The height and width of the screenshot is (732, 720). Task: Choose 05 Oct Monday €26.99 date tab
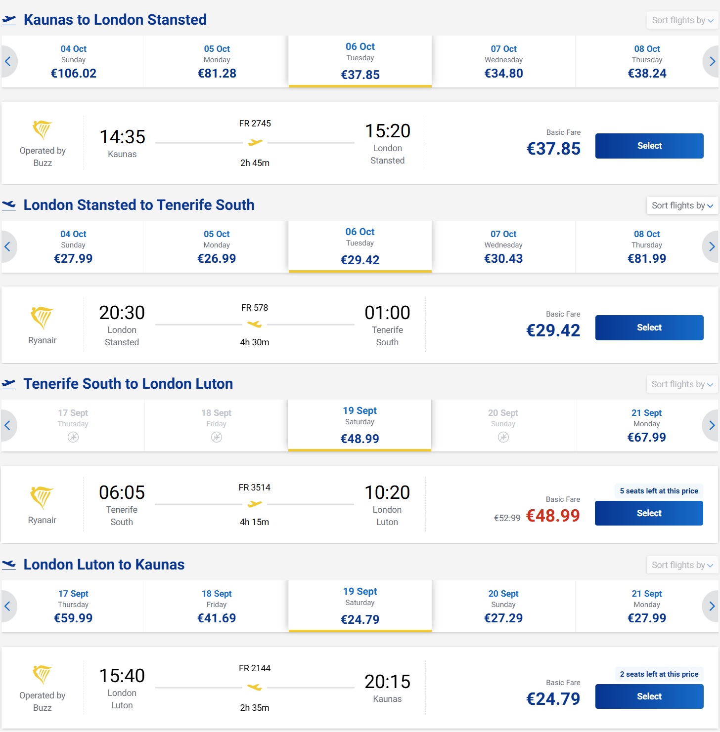point(217,247)
